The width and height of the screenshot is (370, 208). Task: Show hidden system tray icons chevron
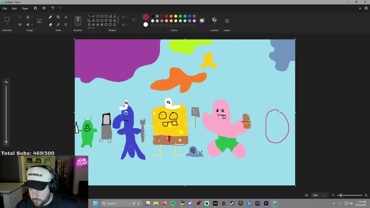point(334,203)
